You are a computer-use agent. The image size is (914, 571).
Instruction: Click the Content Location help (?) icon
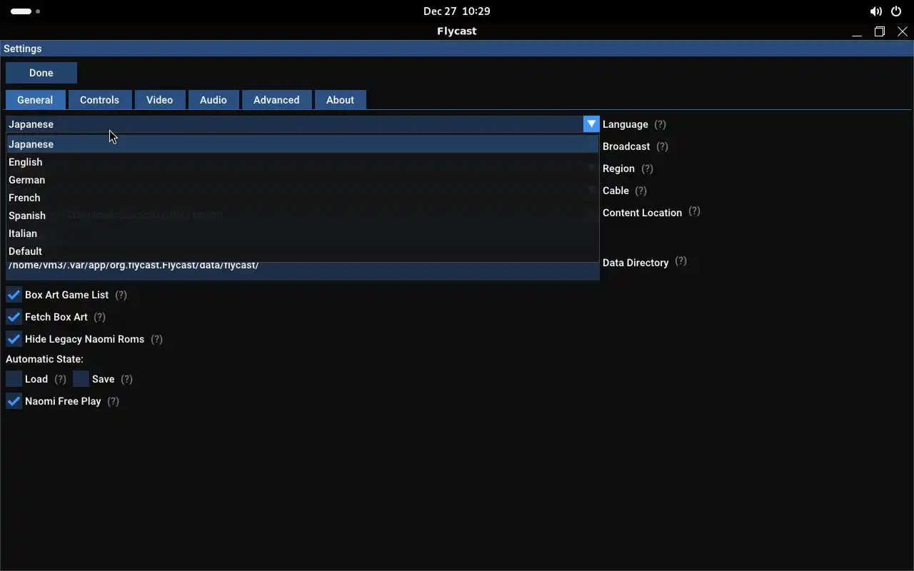[x=694, y=212]
